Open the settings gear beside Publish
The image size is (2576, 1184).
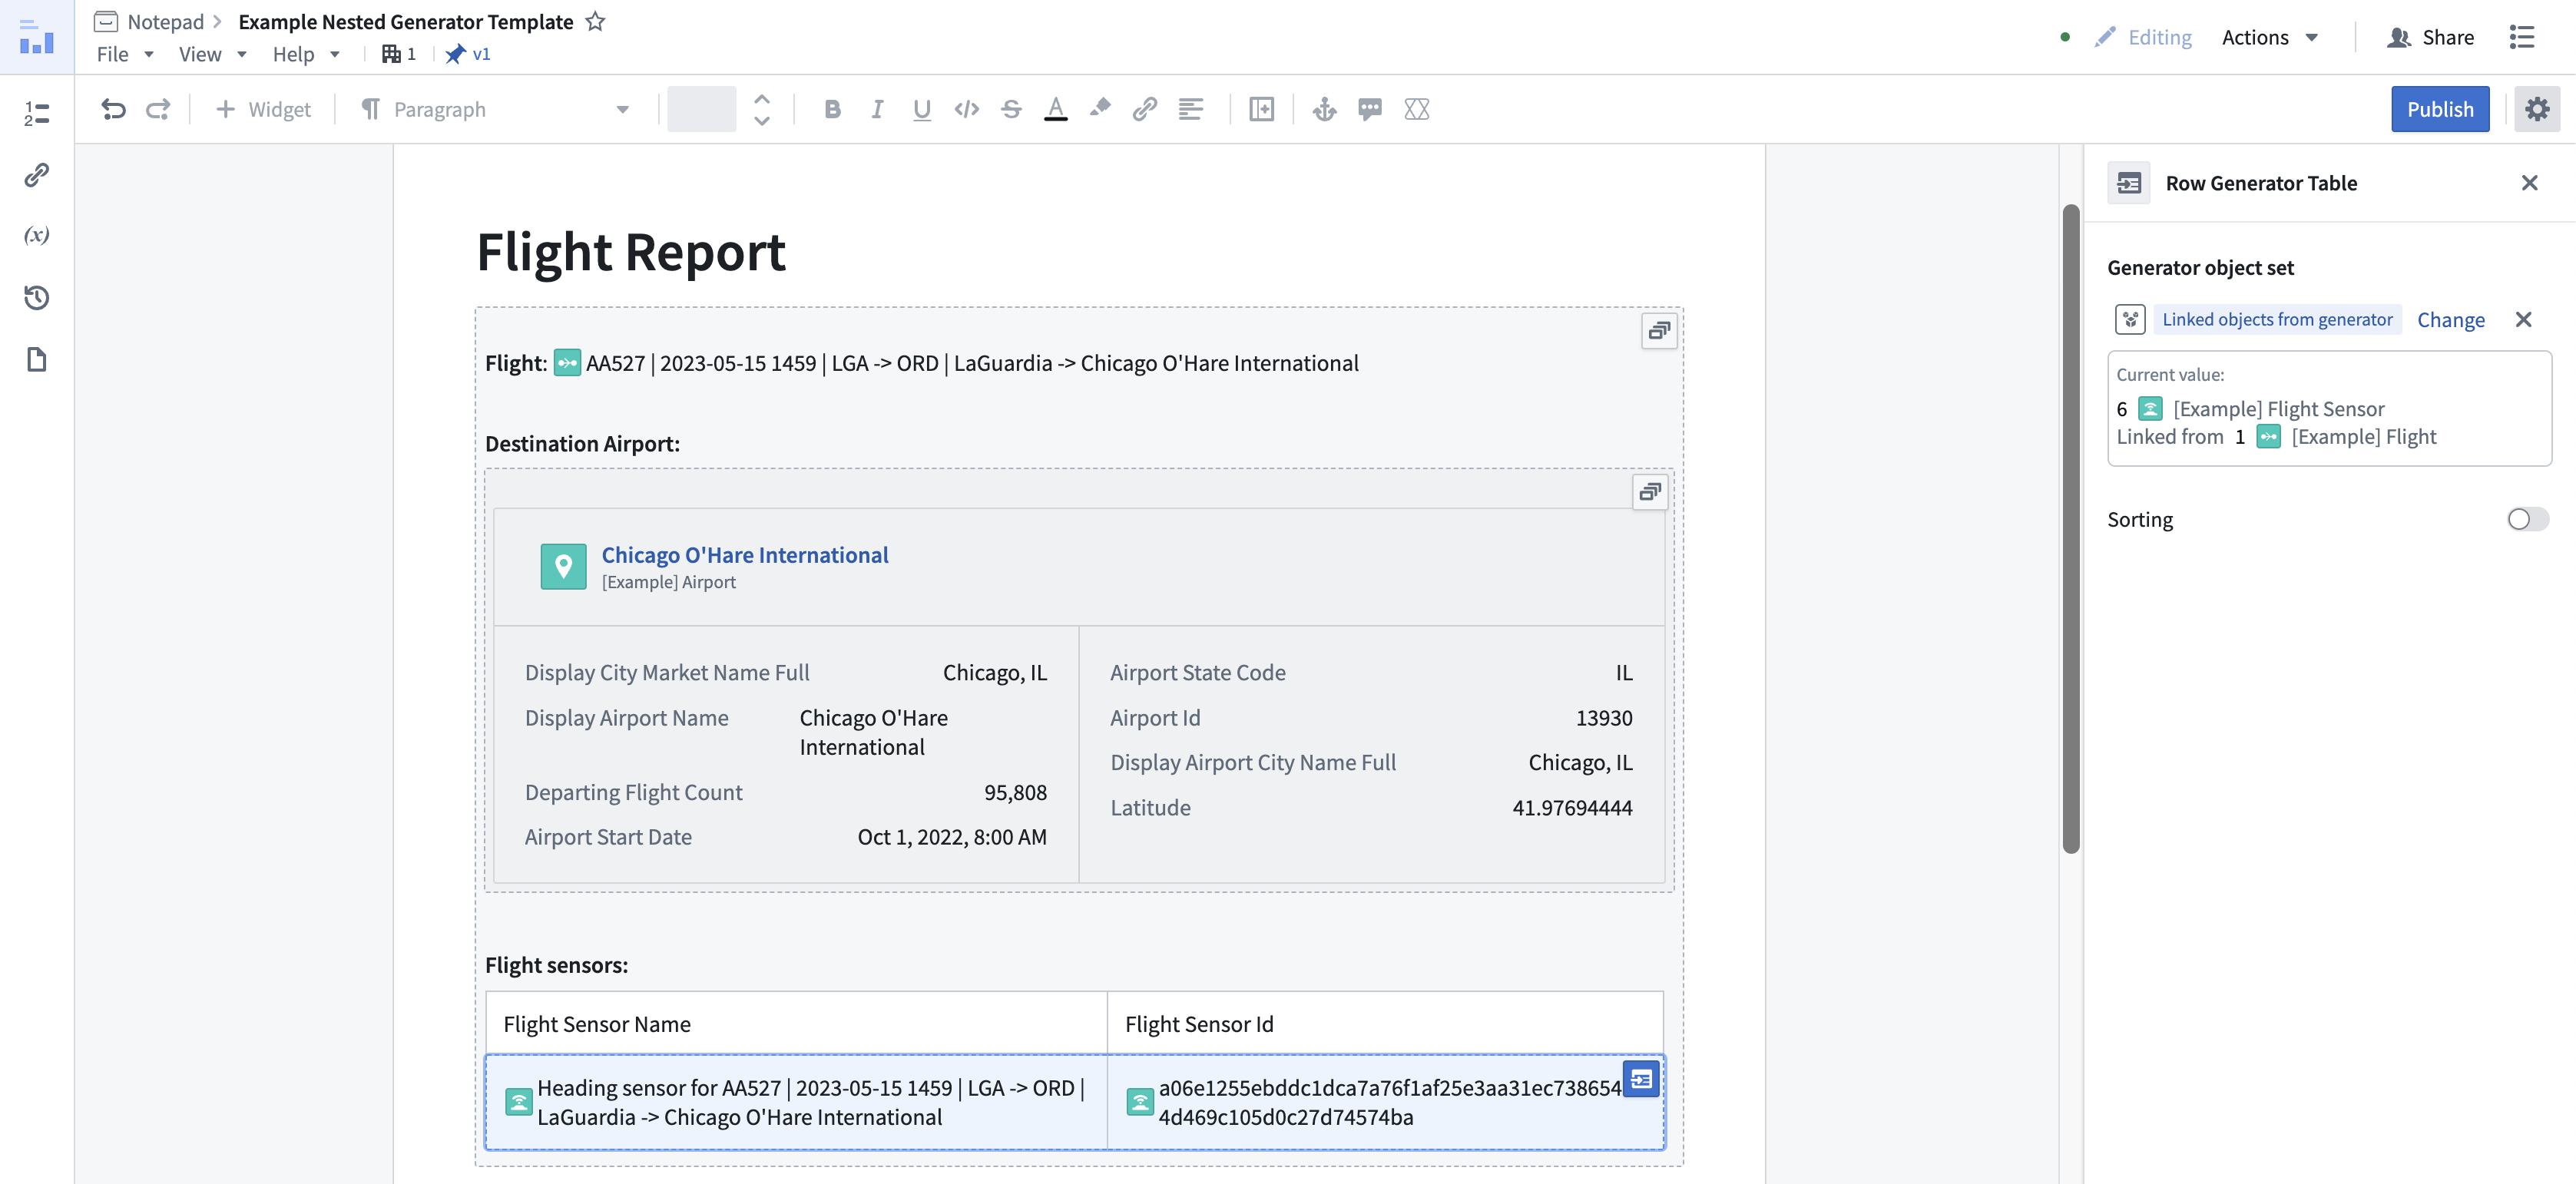coord(2537,109)
